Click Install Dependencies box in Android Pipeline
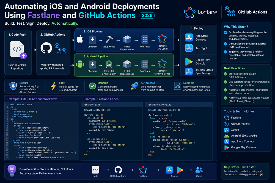This screenshot has height=183, width=275. [127, 64]
